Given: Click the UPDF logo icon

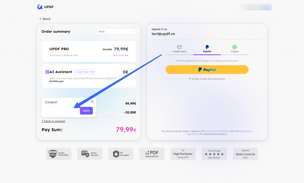Looking at the screenshot, I should (40, 7).
